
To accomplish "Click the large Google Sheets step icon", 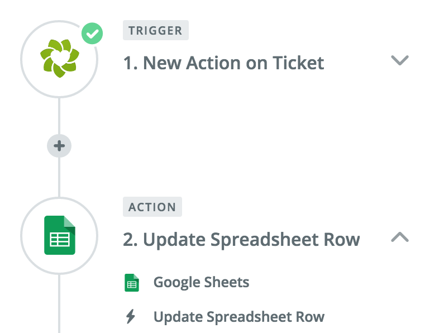I will tap(60, 235).
